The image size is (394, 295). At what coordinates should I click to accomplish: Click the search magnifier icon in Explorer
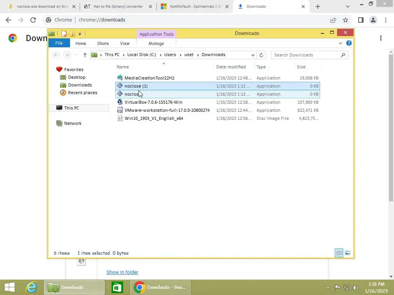(343, 55)
